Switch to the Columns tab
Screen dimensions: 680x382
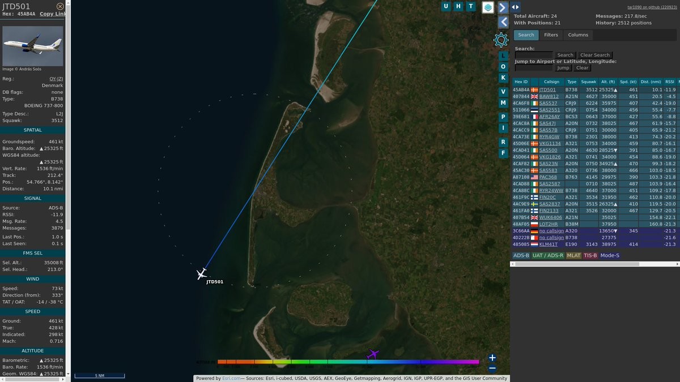tap(578, 35)
